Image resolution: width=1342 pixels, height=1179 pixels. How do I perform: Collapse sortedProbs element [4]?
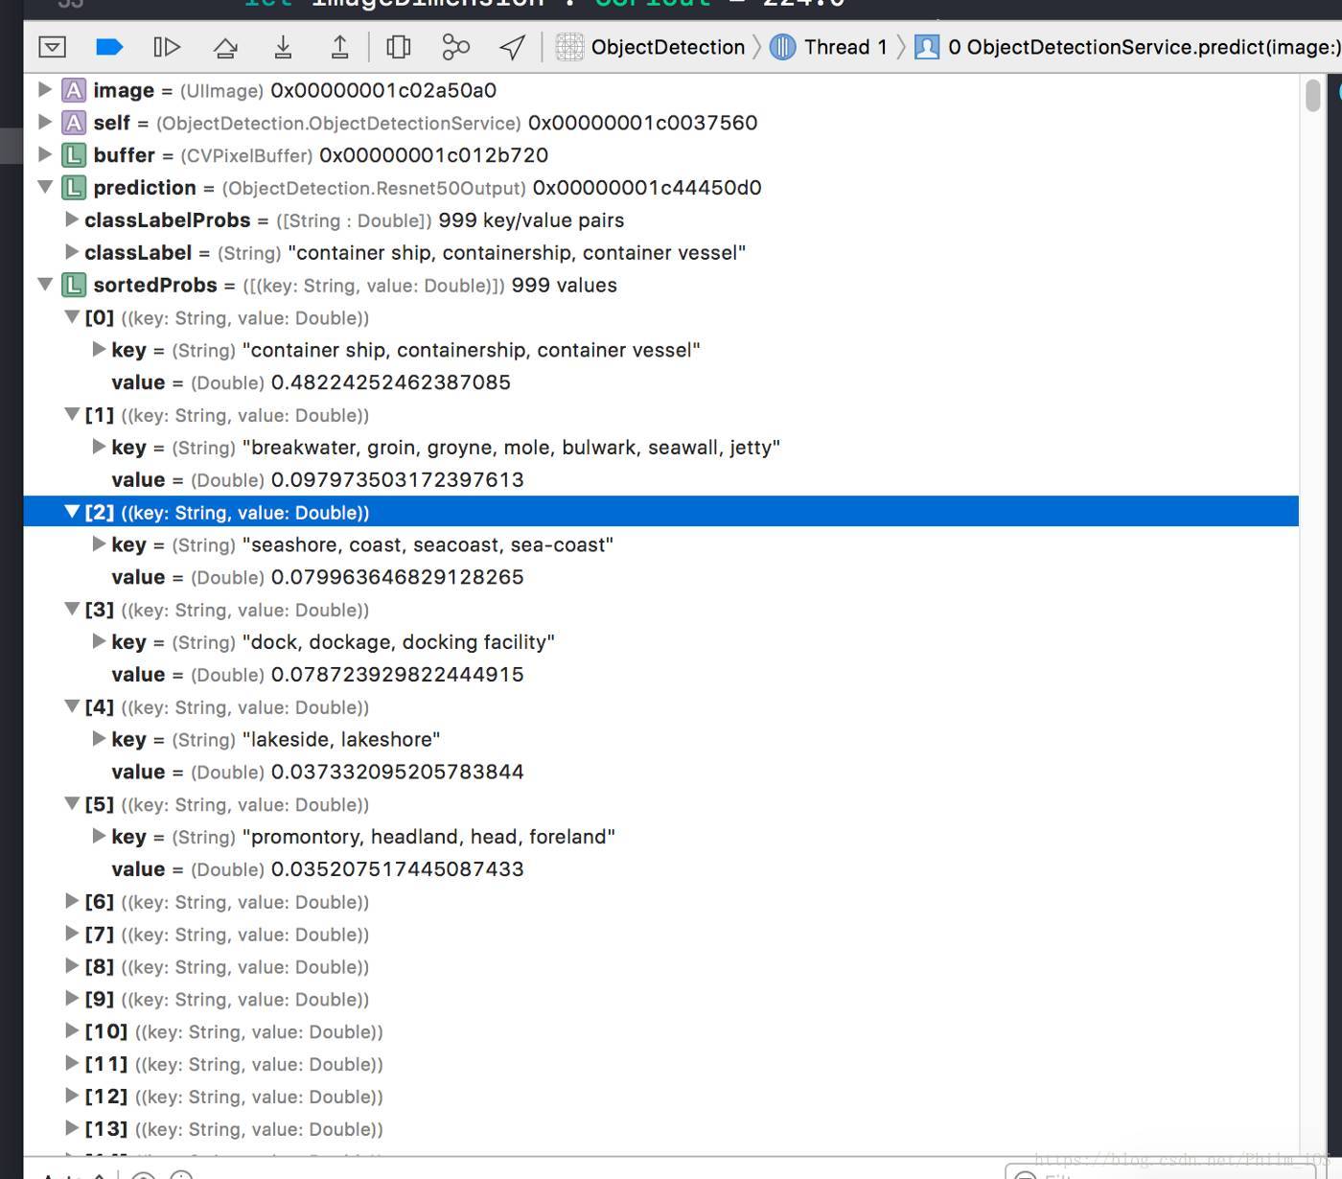pyautogui.click(x=71, y=707)
